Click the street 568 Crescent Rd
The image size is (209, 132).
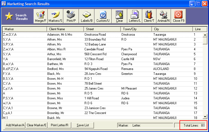coord(95,54)
